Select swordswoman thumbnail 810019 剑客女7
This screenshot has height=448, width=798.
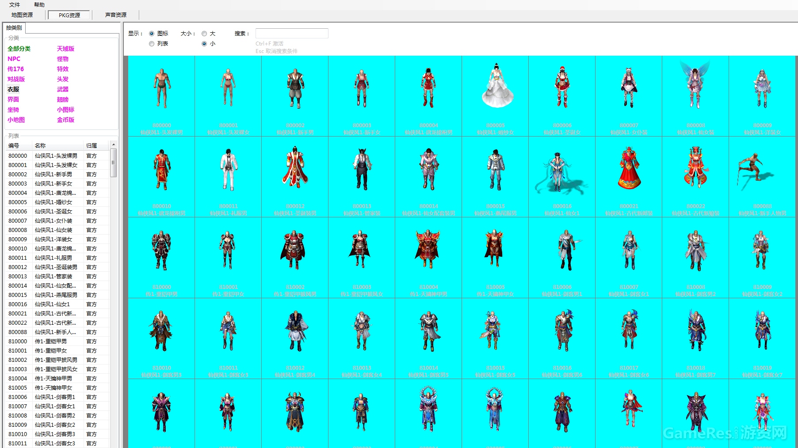[x=762, y=338]
